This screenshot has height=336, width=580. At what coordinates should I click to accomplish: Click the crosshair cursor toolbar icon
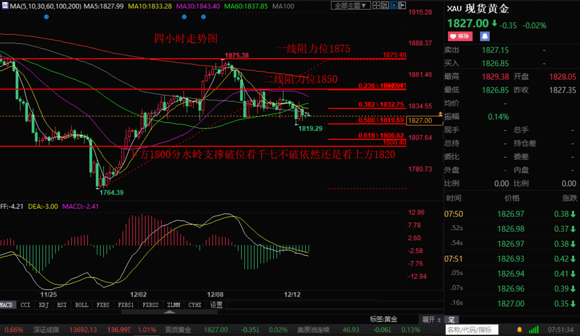(x=376, y=5)
